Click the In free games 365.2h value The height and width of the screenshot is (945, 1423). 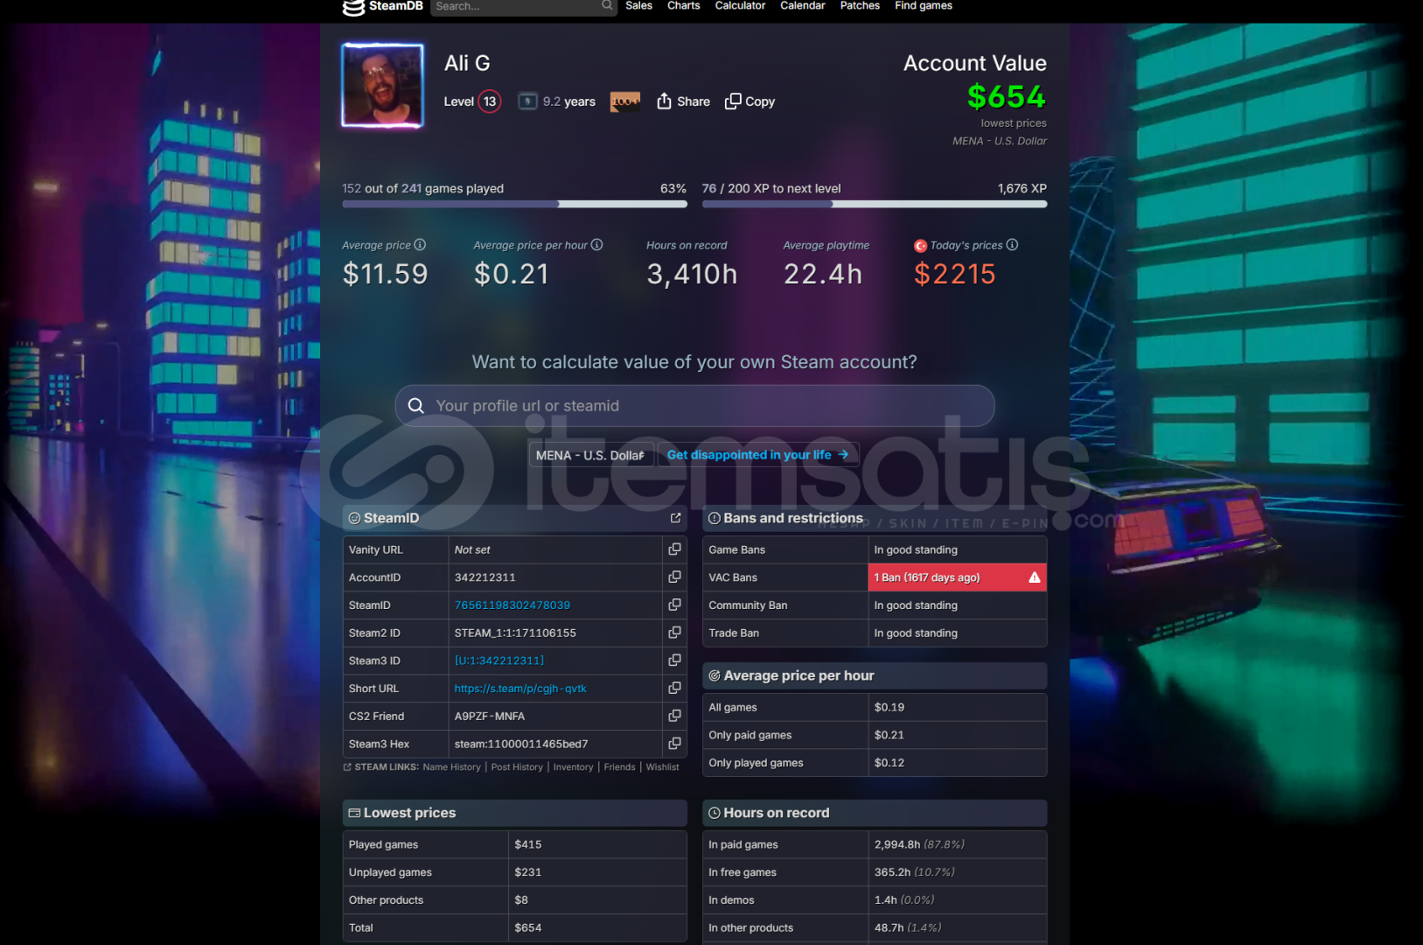coord(914,872)
